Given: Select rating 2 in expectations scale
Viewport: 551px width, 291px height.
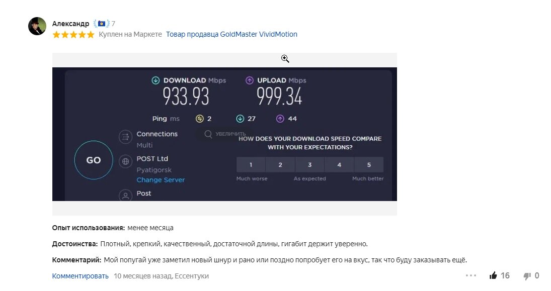Looking at the screenshot, I should click(x=280, y=165).
